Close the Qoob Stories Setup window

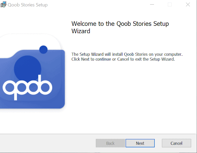coord(188,5)
